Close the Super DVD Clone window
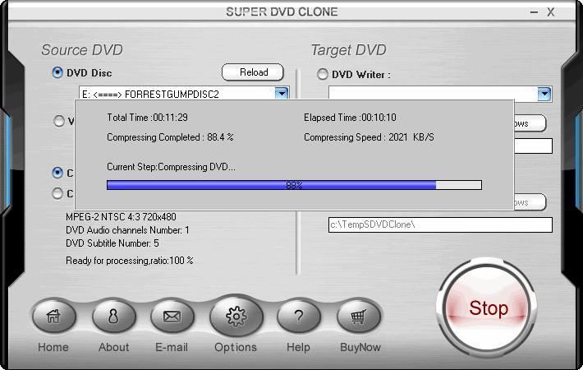The image size is (583, 370). click(551, 12)
